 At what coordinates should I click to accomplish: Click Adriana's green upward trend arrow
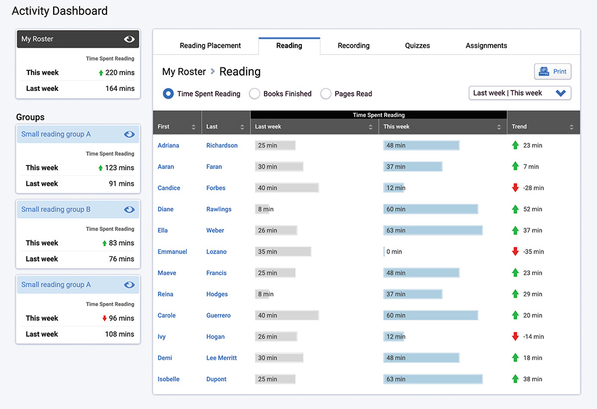click(514, 145)
